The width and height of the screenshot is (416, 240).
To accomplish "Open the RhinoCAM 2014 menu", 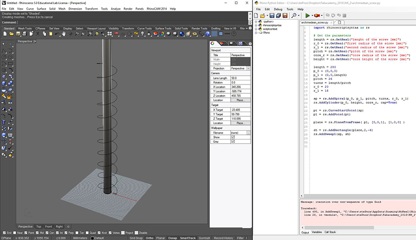I will (157, 9).
